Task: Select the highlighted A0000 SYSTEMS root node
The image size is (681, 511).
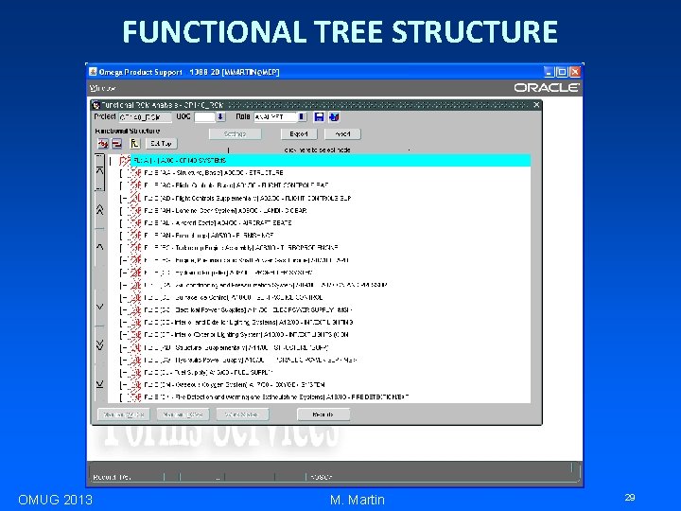Action: click(330, 160)
